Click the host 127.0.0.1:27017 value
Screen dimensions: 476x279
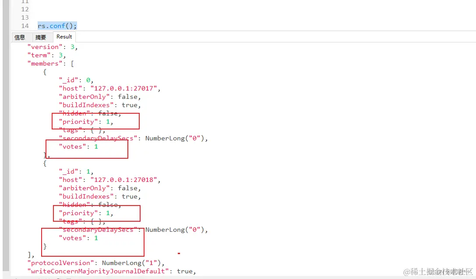[123, 88]
